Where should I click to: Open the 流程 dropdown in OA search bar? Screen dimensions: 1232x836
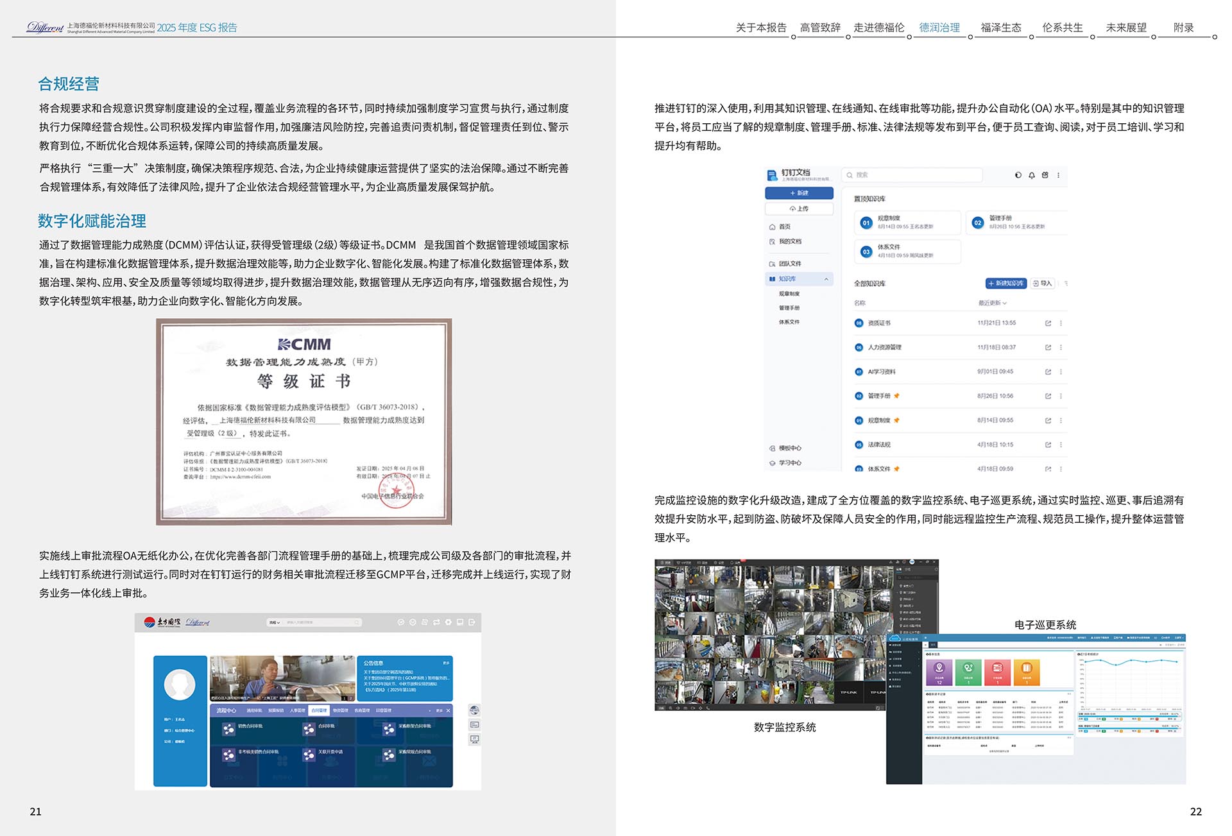click(275, 622)
